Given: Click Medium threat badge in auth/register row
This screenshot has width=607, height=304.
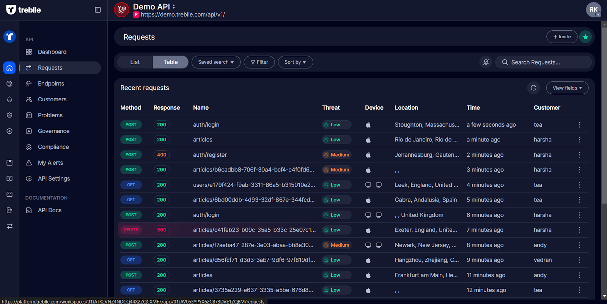Looking at the screenshot, I should [337, 155].
